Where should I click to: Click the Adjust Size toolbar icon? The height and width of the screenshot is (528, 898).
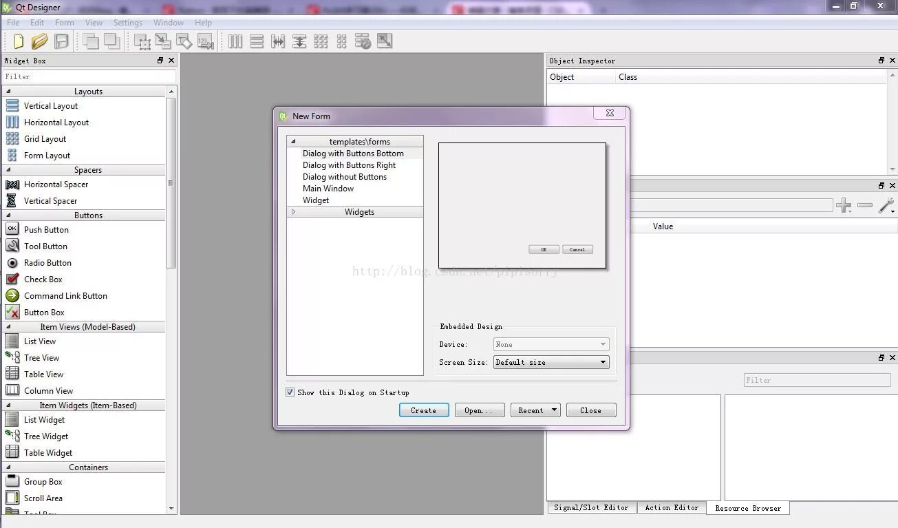385,41
